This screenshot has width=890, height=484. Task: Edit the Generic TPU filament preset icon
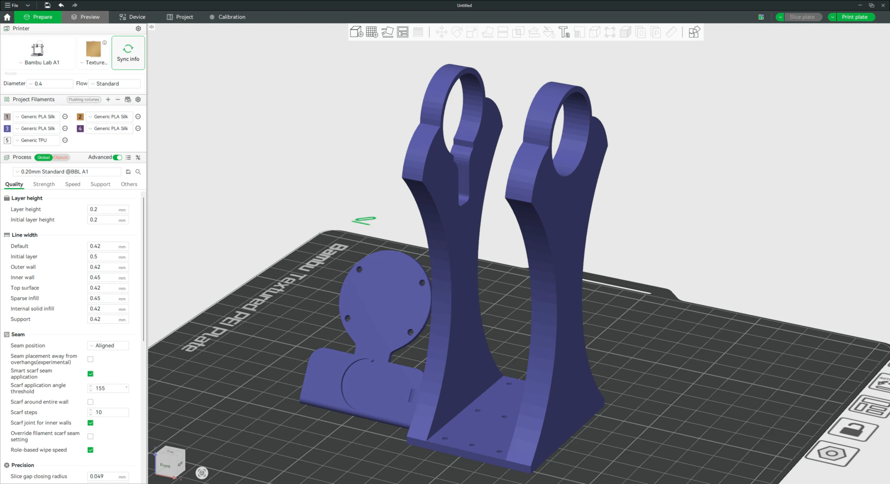tap(65, 140)
